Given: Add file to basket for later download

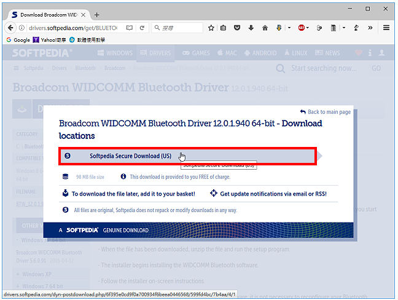Looking at the screenshot, I should 133,194.
